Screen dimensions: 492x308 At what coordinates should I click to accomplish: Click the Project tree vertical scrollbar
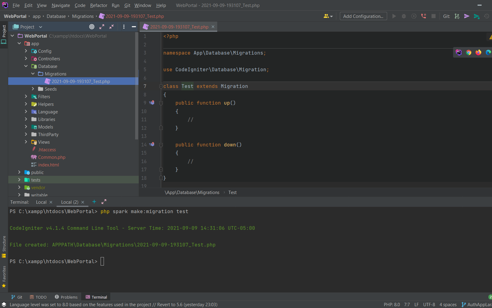[137, 86]
